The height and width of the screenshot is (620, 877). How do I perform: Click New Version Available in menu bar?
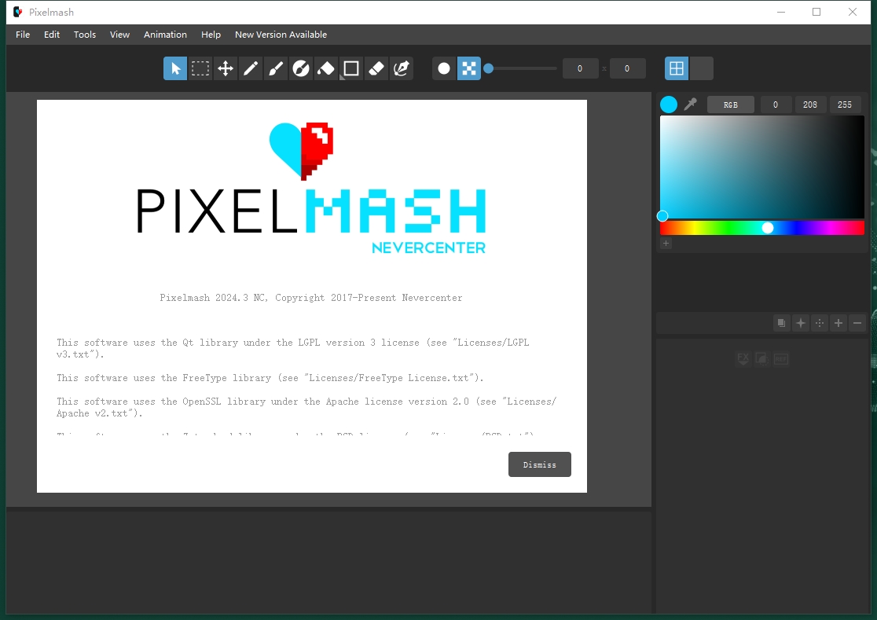281,35
